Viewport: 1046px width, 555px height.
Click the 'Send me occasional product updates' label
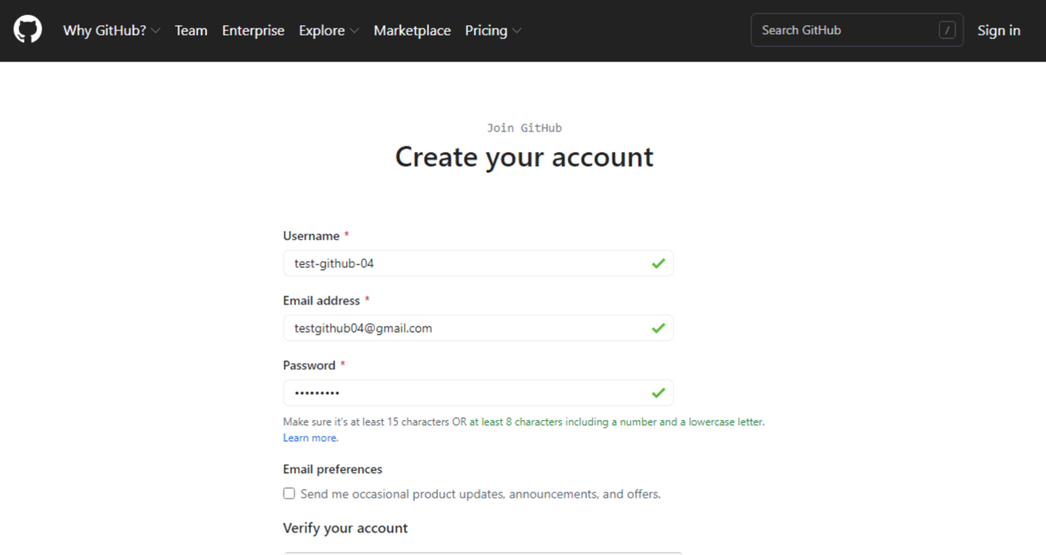(481, 494)
